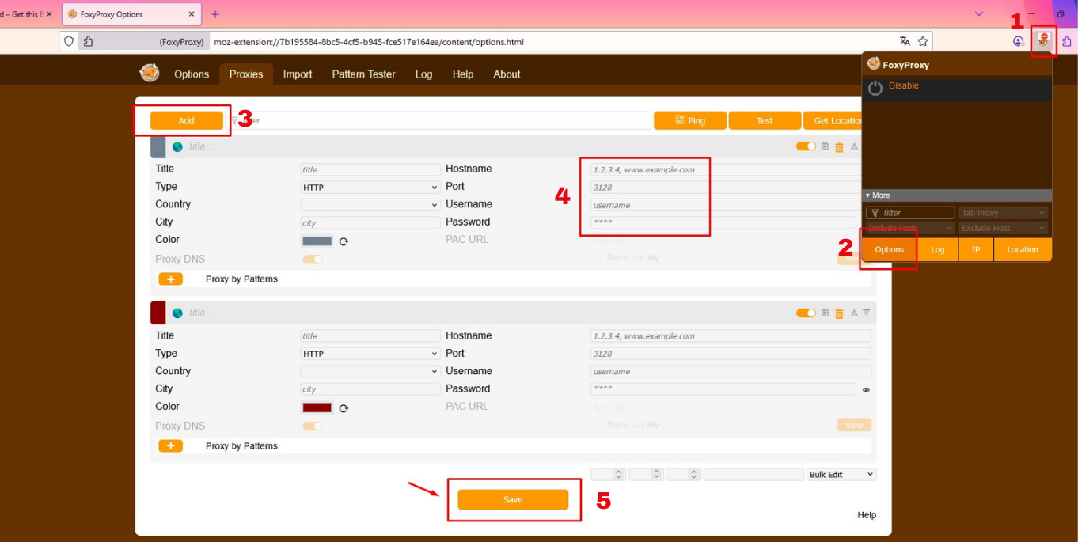Screen dimensions: 1078x542
Task: Click globe icon of first proxy header
Action: pyautogui.click(x=177, y=146)
